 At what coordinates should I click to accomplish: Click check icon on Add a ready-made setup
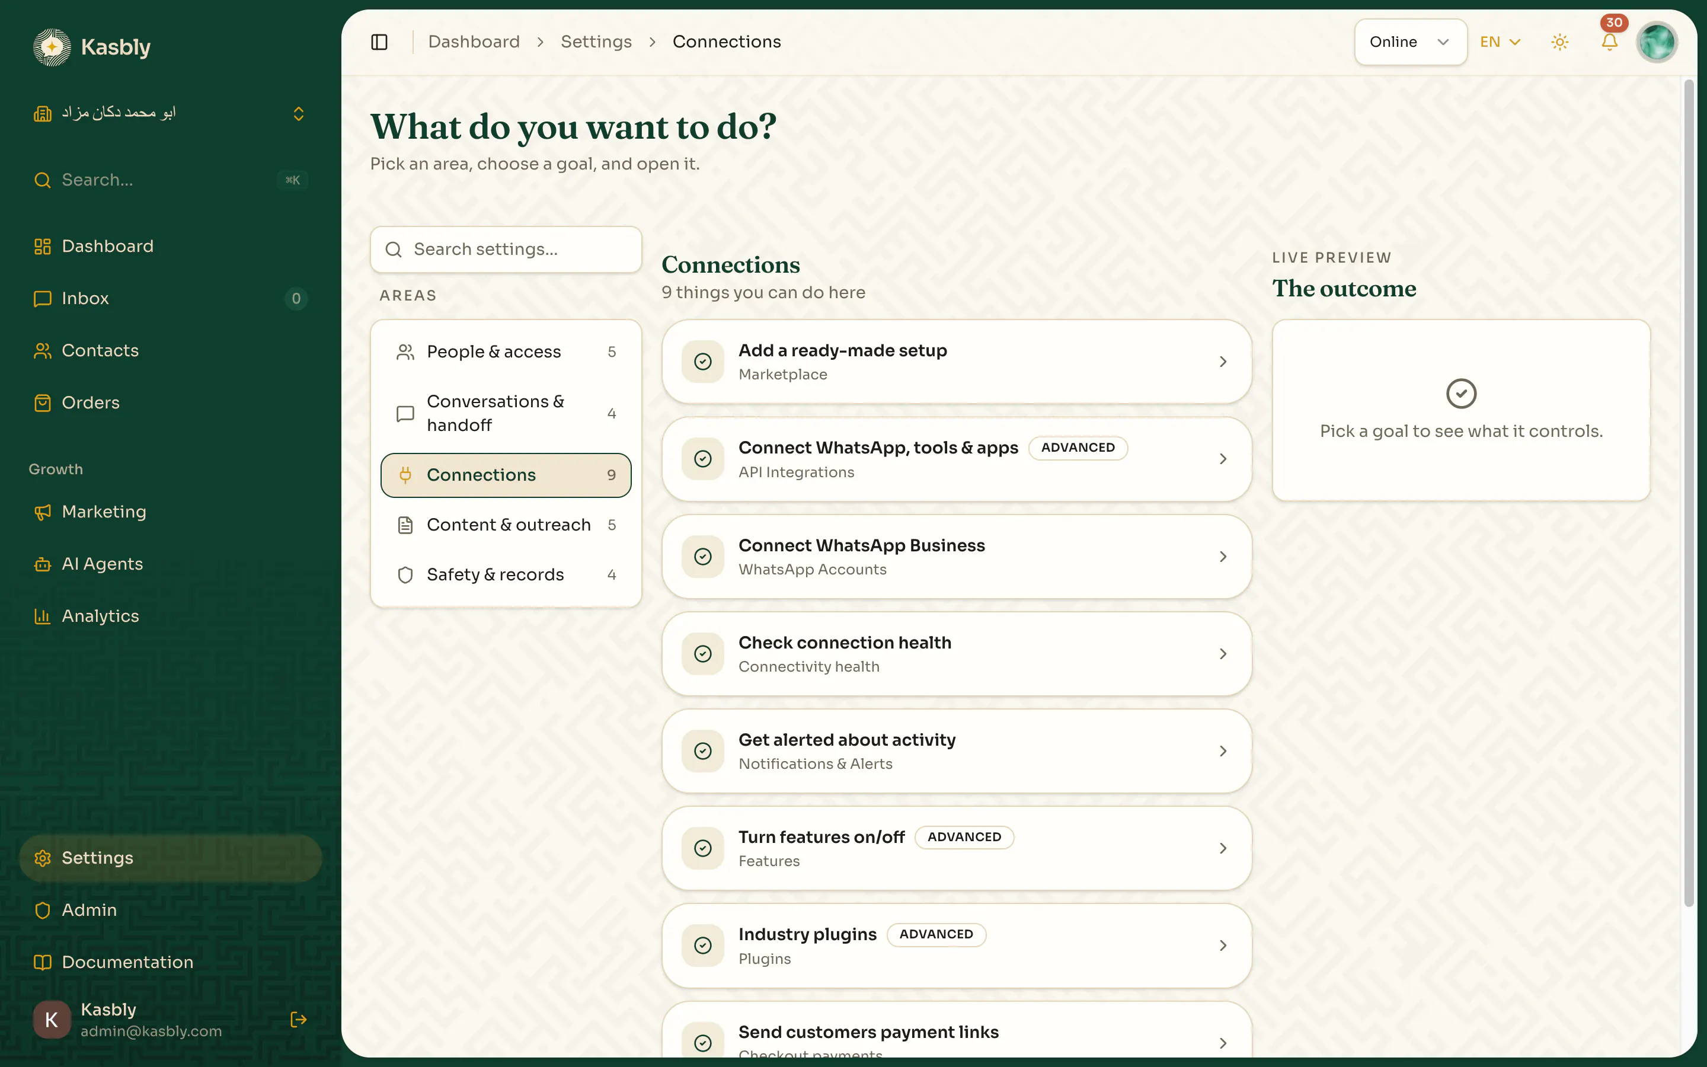click(702, 362)
